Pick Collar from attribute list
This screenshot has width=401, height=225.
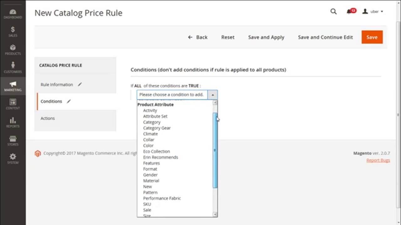[x=148, y=140]
